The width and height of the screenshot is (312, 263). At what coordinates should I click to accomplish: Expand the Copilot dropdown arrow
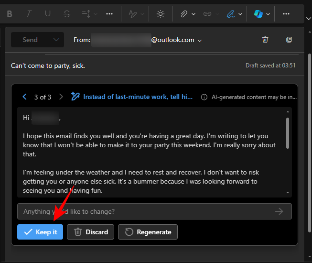(268, 14)
